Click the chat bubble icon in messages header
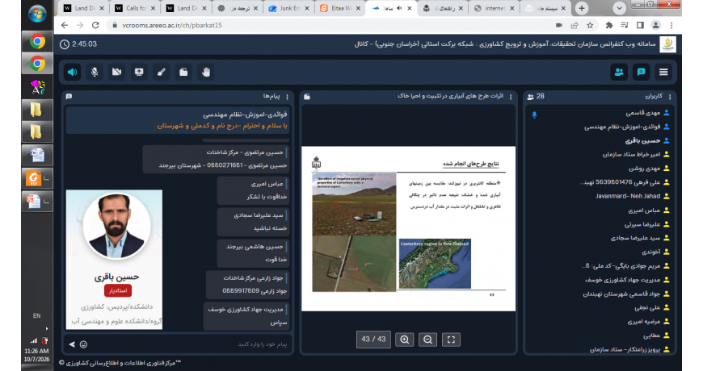The width and height of the screenshot is (703, 371). [x=69, y=97]
